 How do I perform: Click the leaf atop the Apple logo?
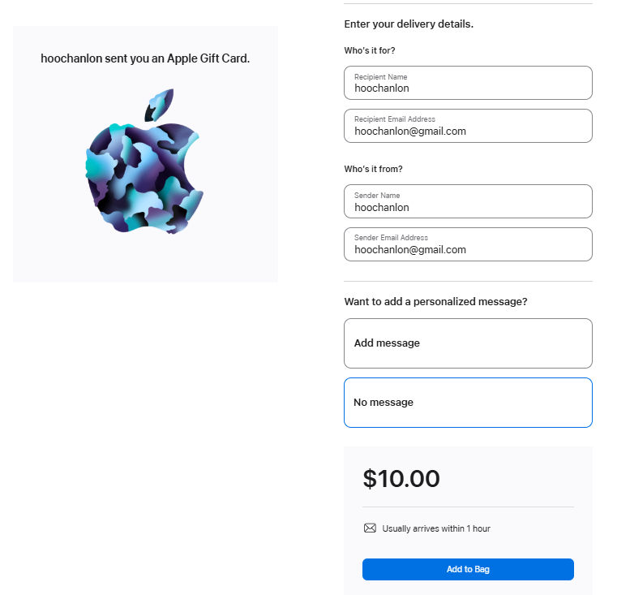point(159,105)
